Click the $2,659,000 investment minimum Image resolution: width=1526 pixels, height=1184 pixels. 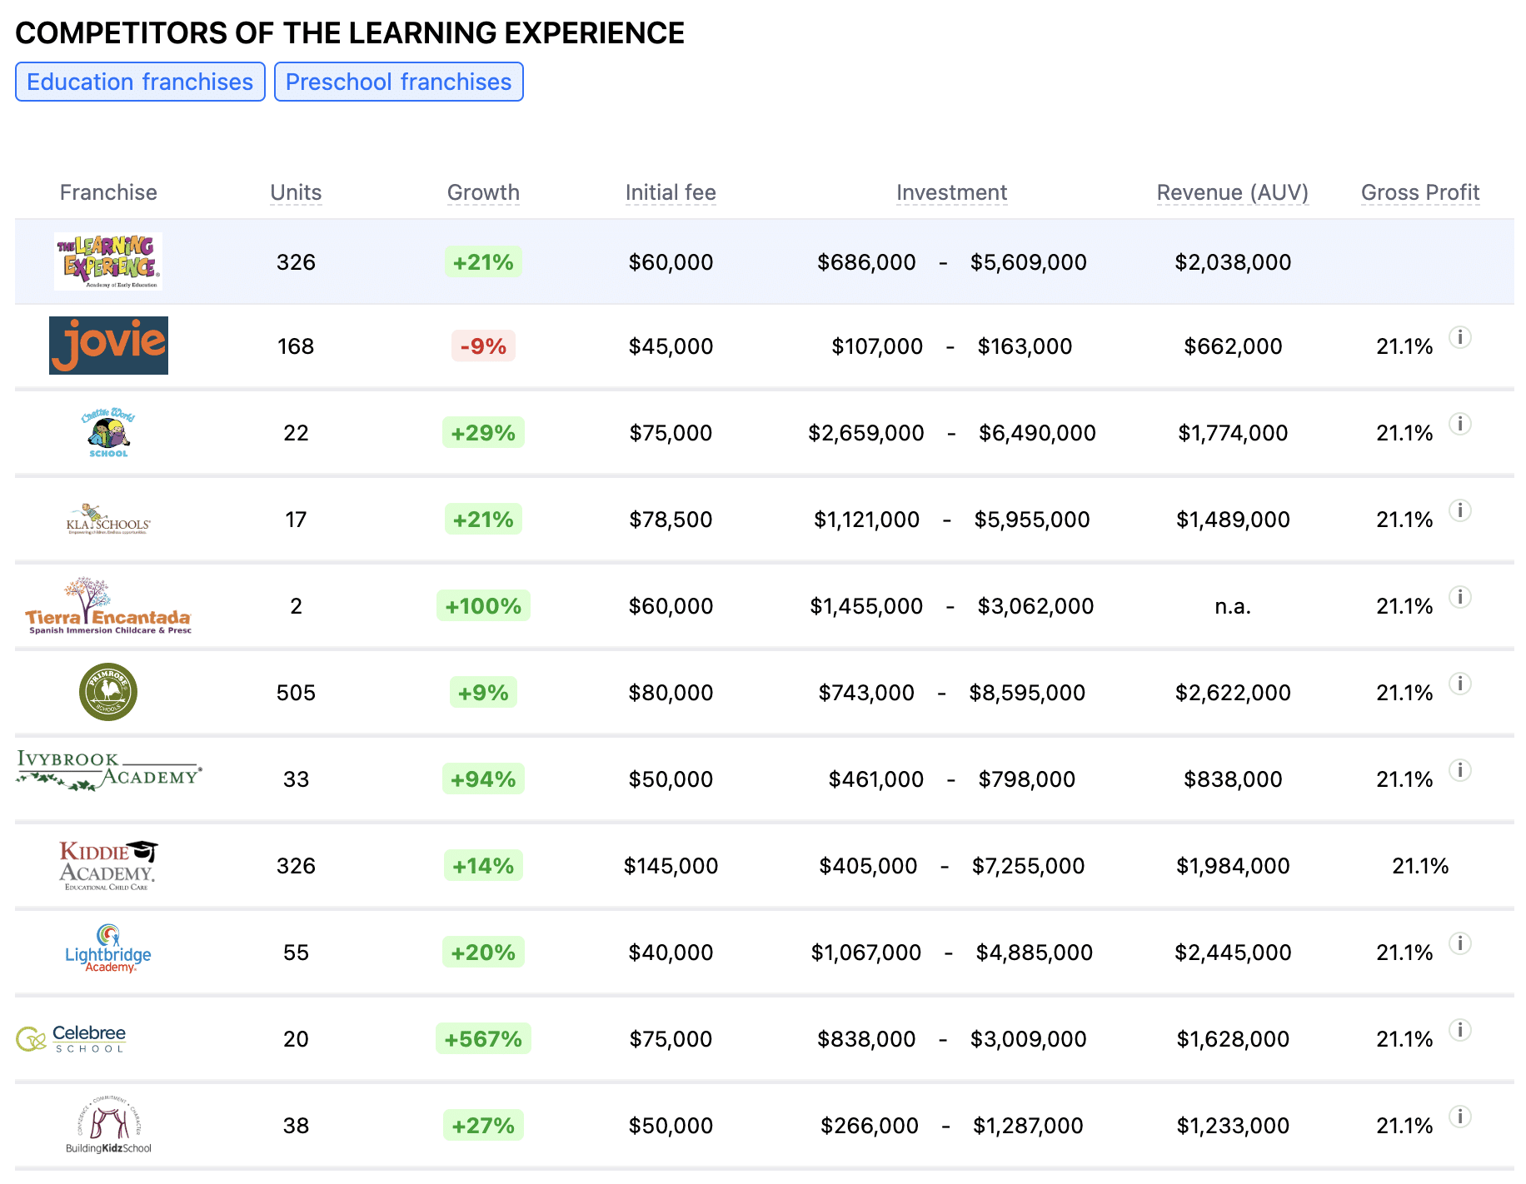point(866,432)
